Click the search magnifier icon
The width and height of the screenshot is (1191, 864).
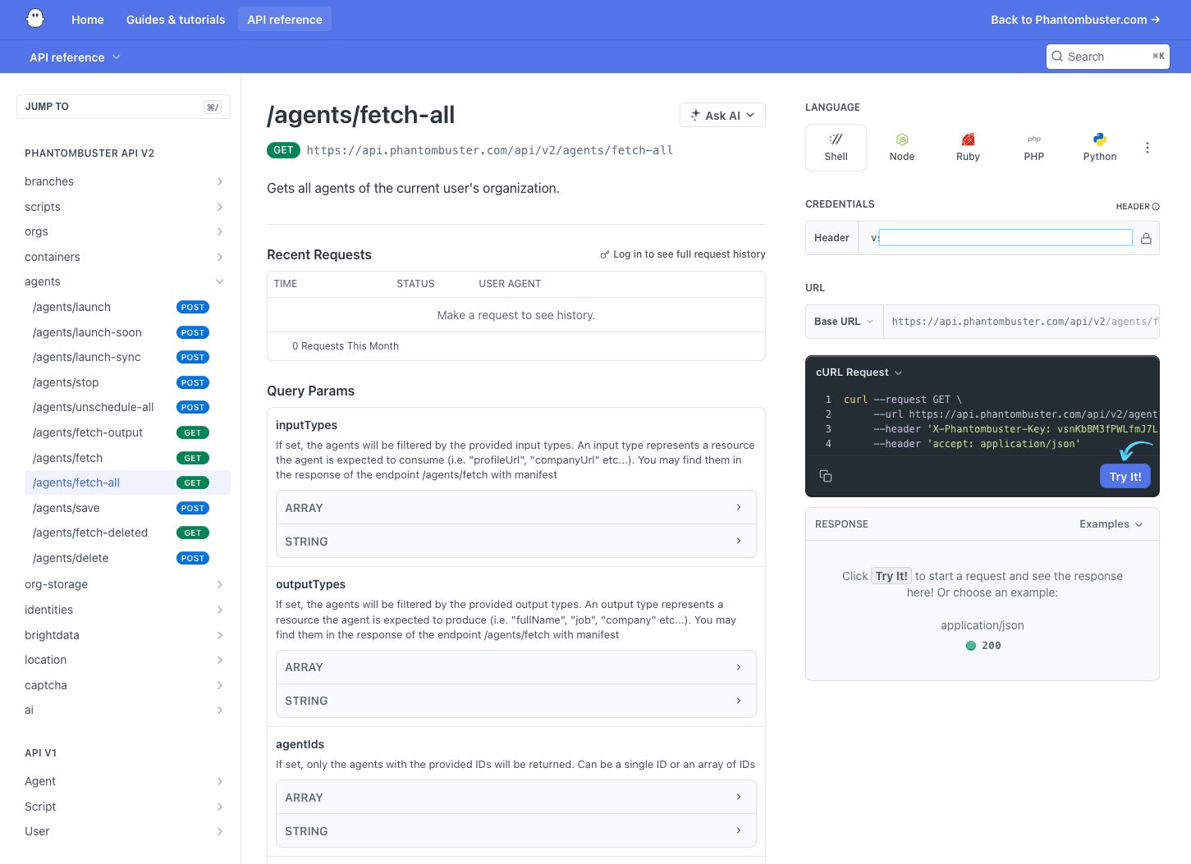point(1057,57)
